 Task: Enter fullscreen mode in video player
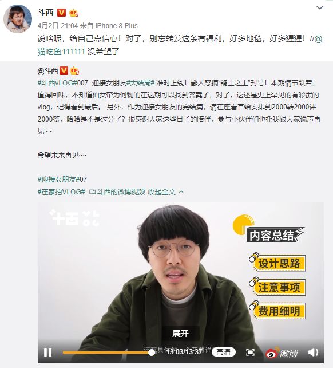[250, 353]
